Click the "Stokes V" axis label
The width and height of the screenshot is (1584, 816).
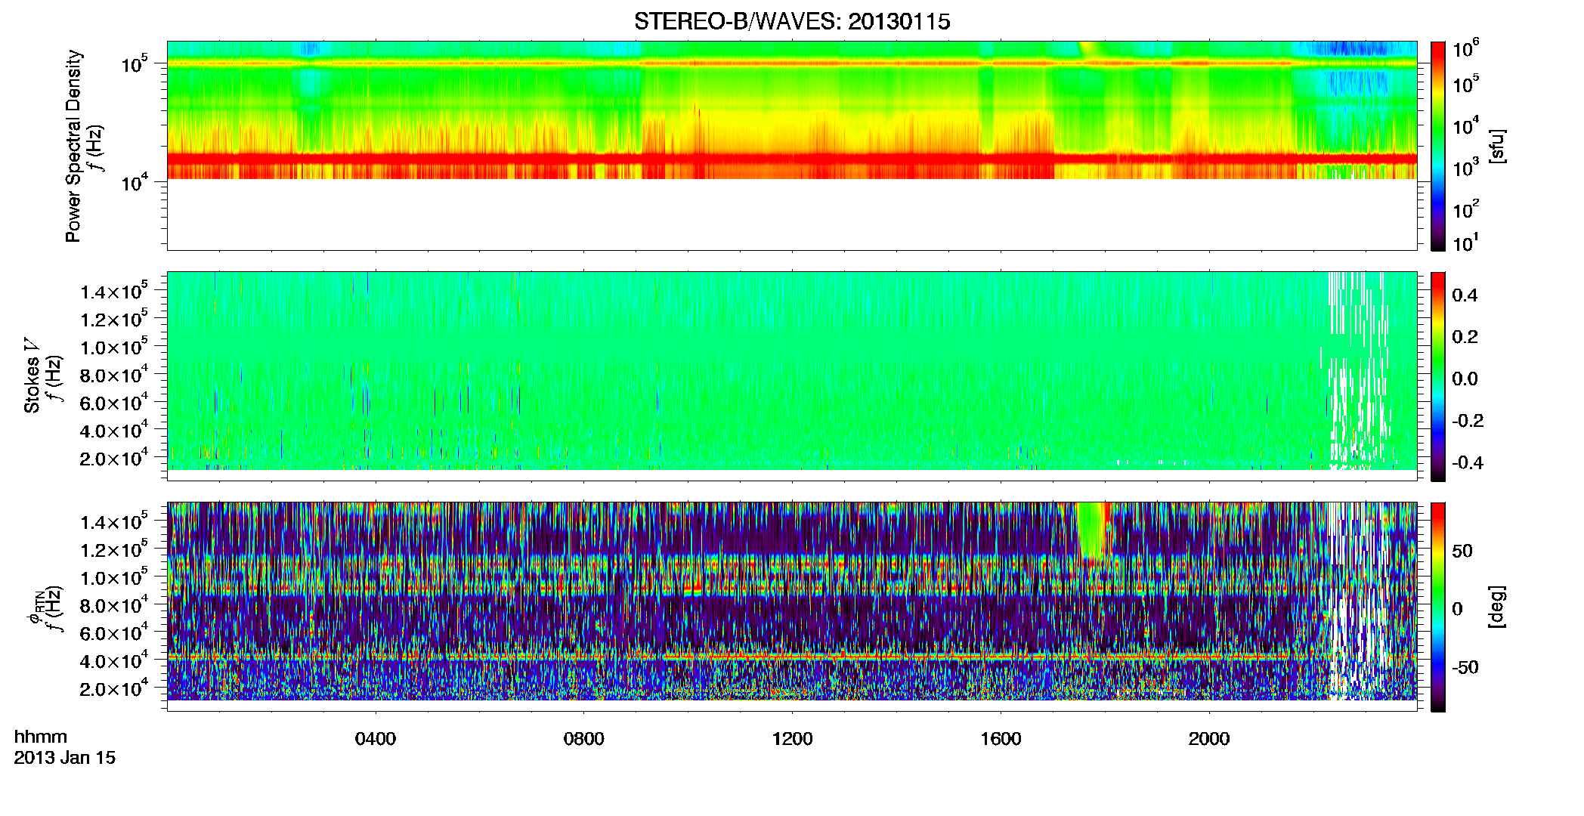click(32, 376)
